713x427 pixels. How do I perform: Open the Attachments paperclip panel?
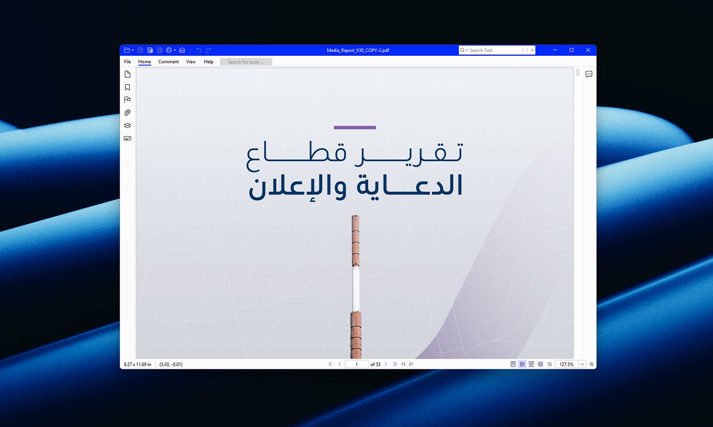click(x=127, y=113)
